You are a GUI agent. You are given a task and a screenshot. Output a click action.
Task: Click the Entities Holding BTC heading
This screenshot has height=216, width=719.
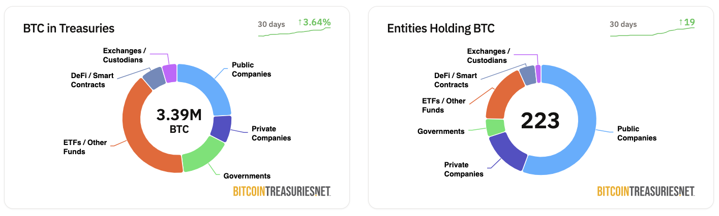click(x=441, y=28)
